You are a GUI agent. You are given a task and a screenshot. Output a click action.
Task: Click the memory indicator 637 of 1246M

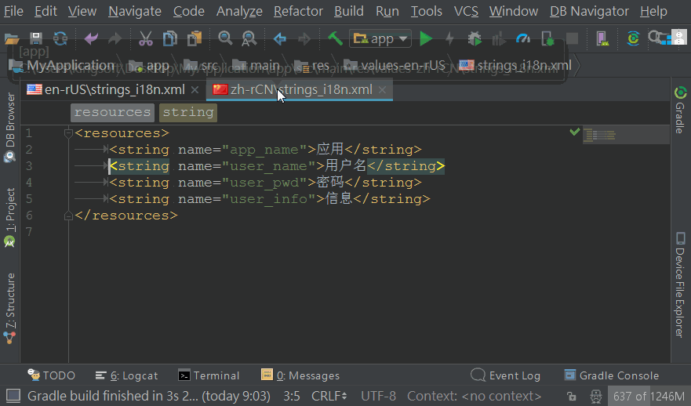[x=649, y=396]
